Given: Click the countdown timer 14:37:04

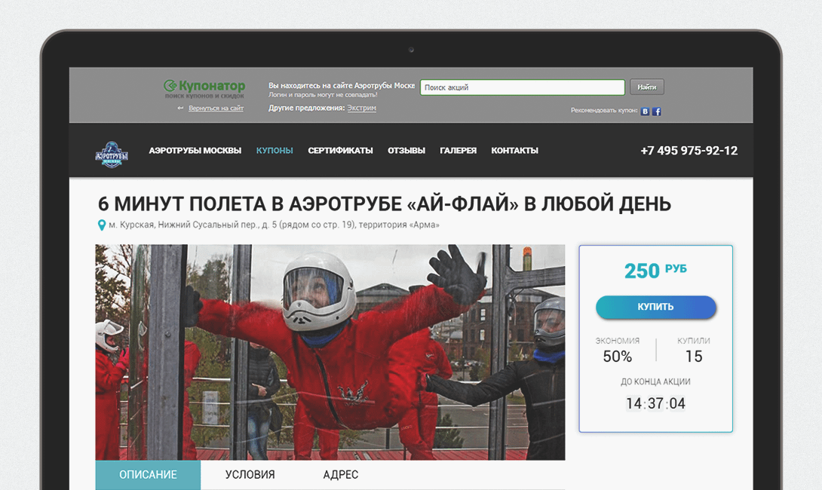Looking at the screenshot, I should coord(655,403).
